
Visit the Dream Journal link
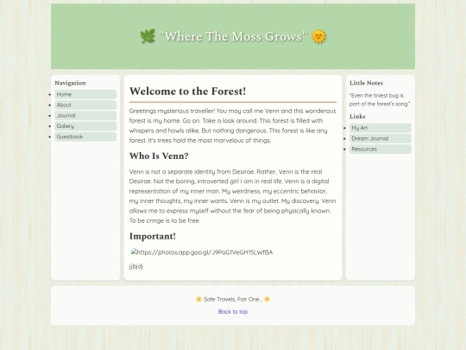pos(380,138)
